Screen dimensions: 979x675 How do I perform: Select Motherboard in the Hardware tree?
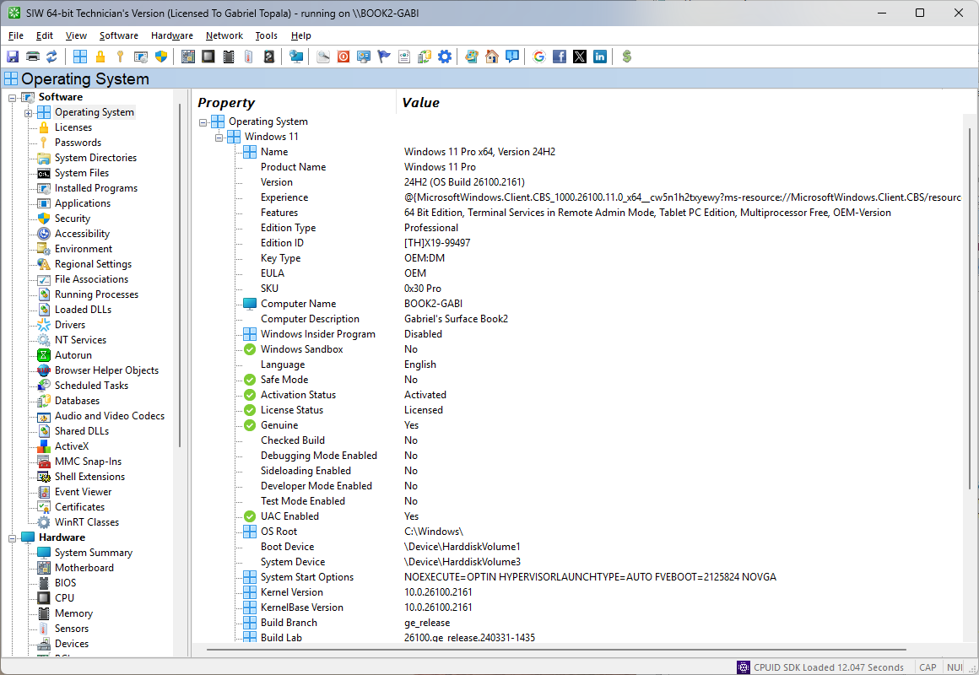(84, 568)
